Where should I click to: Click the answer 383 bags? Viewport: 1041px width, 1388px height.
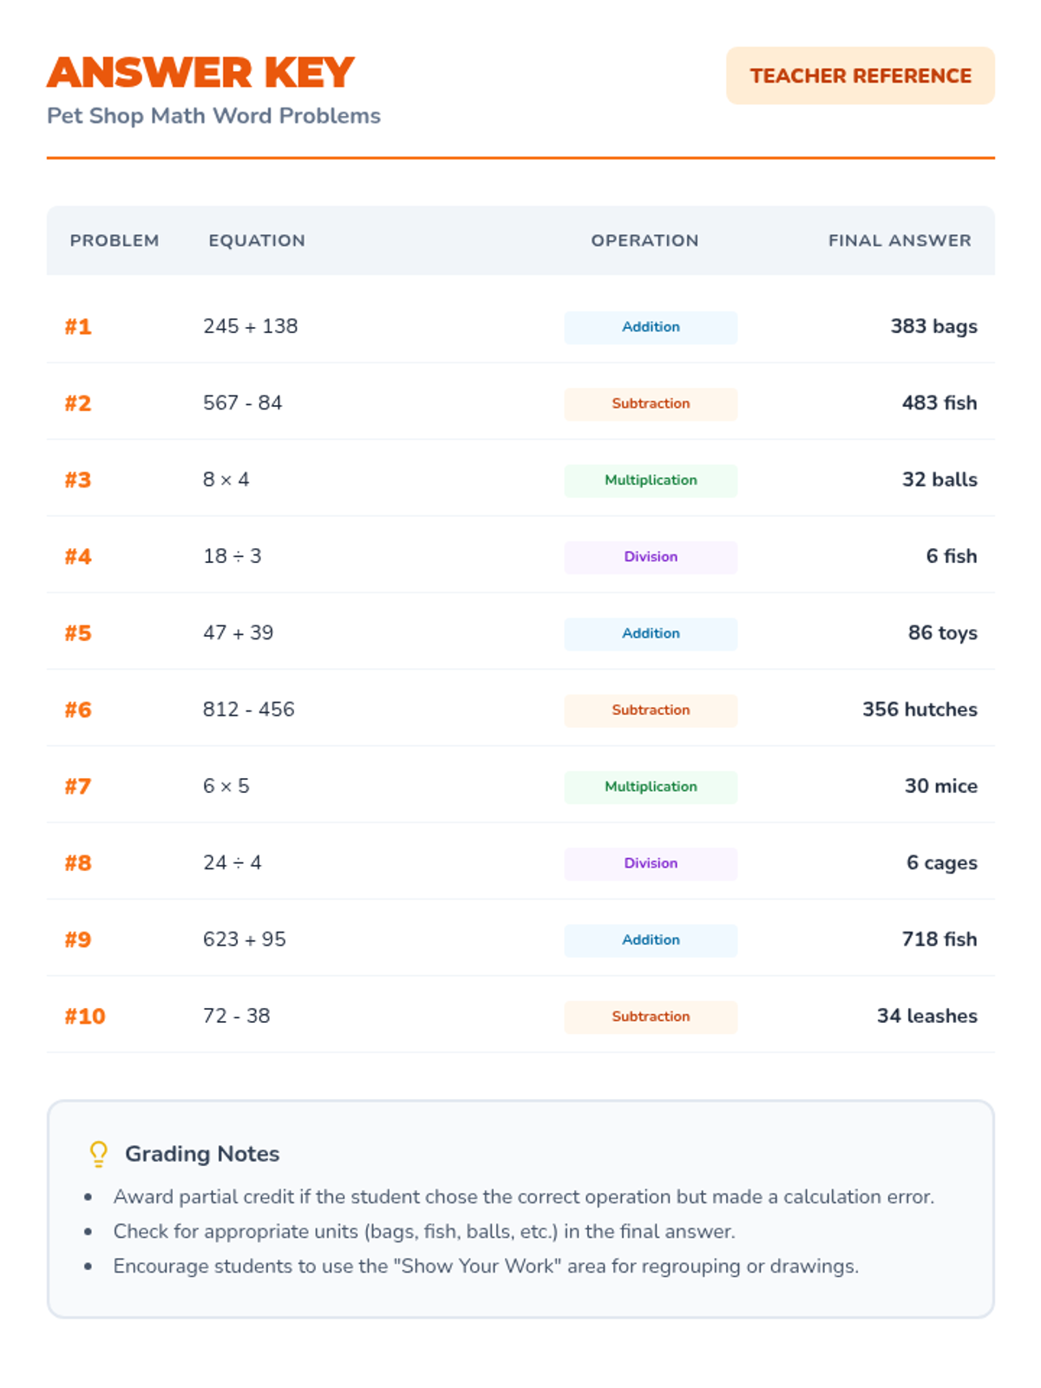click(933, 327)
